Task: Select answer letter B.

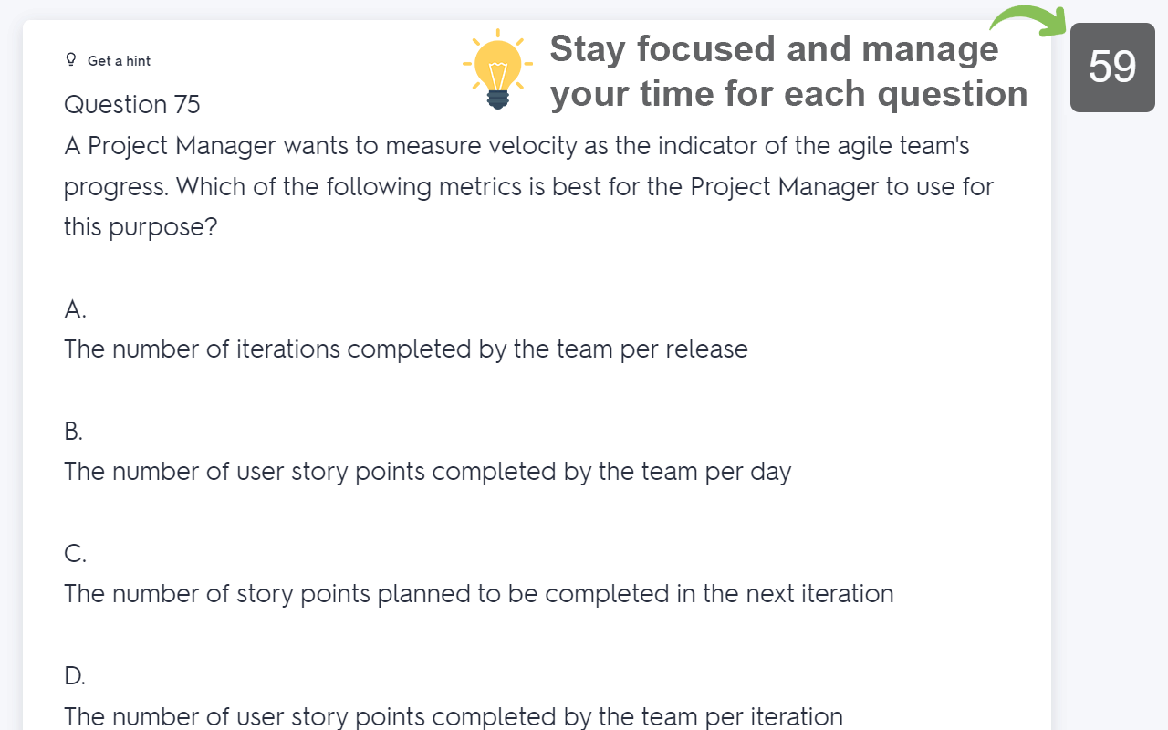Action: pos(74,432)
